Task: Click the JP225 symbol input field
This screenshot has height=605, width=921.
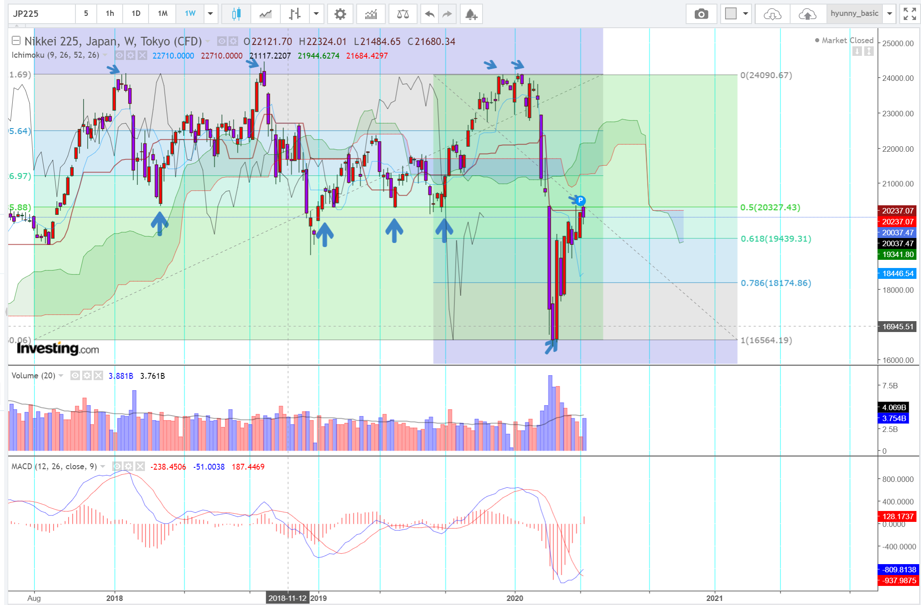Action: pyautogui.click(x=42, y=14)
